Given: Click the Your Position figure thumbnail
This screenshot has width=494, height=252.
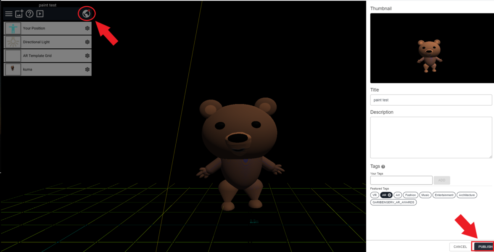Looking at the screenshot, I should [x=13, y=28].
